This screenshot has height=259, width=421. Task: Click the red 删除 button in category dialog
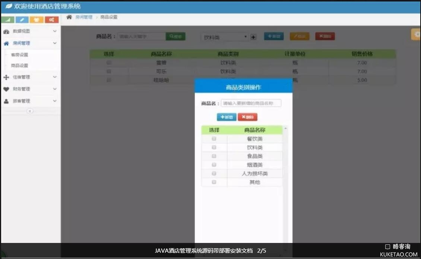click(247, 117)
